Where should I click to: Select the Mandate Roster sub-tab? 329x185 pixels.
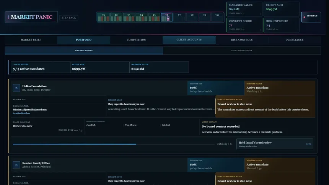pos(84,50)
